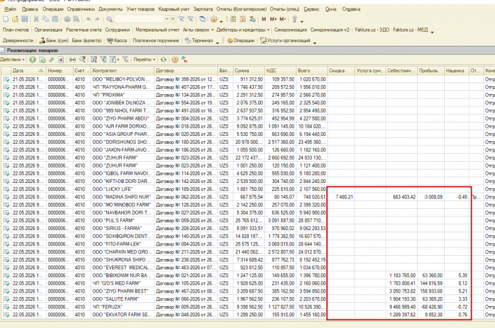The image size is (495, 328).
Task: Click the copy-add document icon in list toolbar
Action: pyautogui.click(x=42, y=59)
